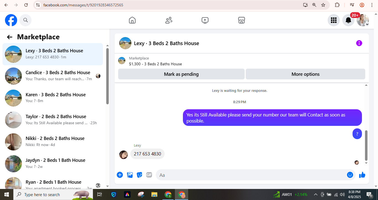Viewport: 378px width, 200px height.
Task: Click the Yes its Still Available message bubble
Action: pos(272,118)
